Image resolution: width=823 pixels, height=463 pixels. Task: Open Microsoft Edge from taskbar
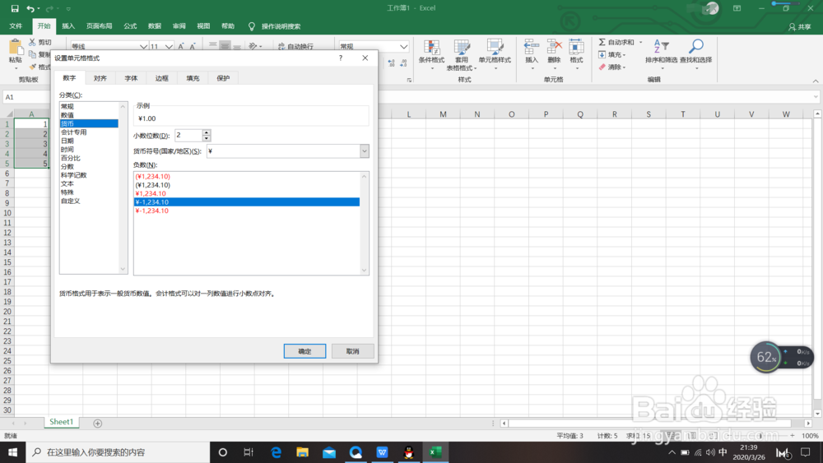(x=276, y=452)
